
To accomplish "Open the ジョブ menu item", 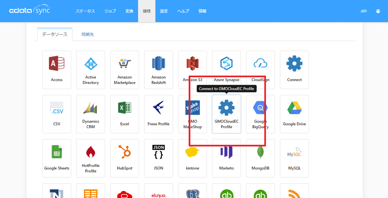I will point(110,11).
